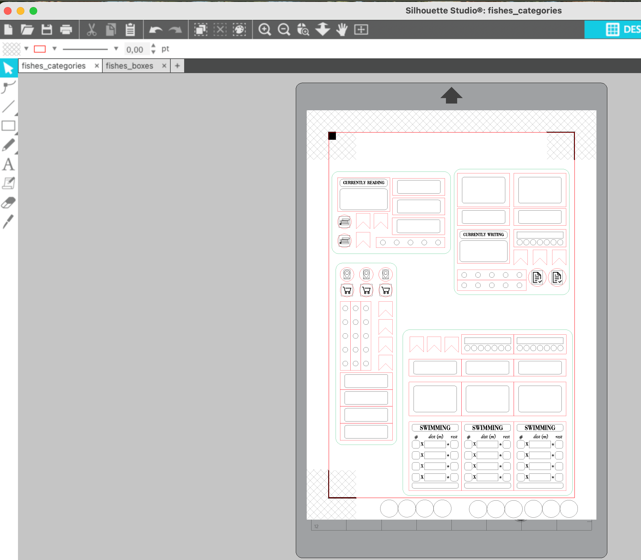Click the Zoom In magnifier icon
The width and height of the screenshot is (641, 560).
pos(265,29)
